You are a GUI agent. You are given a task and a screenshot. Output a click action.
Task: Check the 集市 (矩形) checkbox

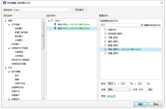(105, 42)
